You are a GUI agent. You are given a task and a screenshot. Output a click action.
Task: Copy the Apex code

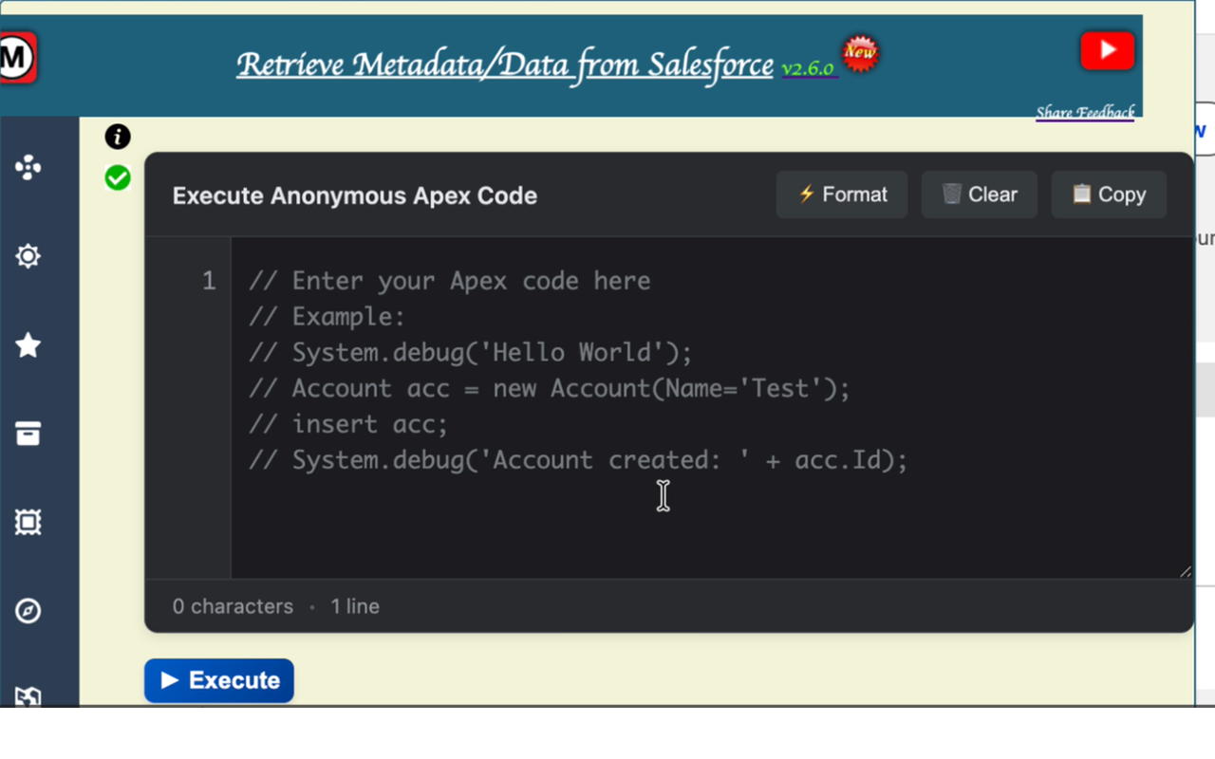[1109, 194]
